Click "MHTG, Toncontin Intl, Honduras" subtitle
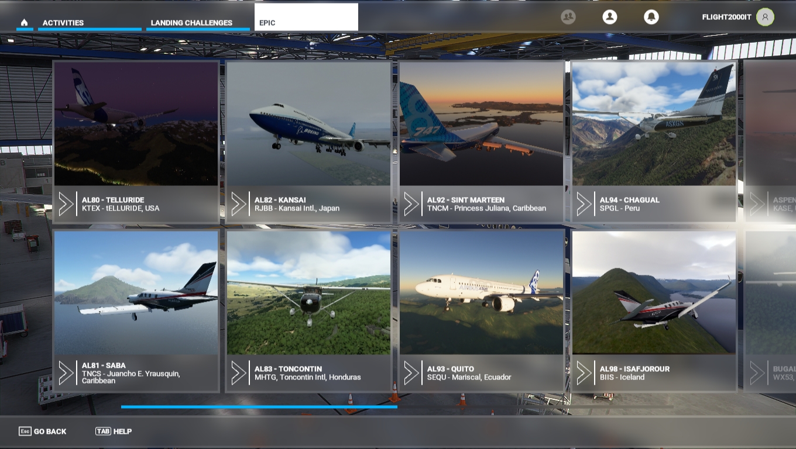The image size is (796, 449). click(x=307, y=377)
